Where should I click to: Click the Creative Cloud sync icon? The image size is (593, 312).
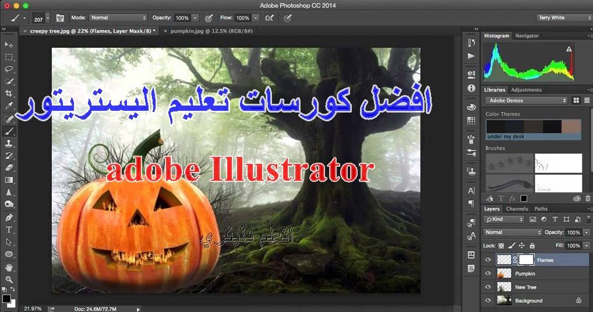tap(576, 198)
